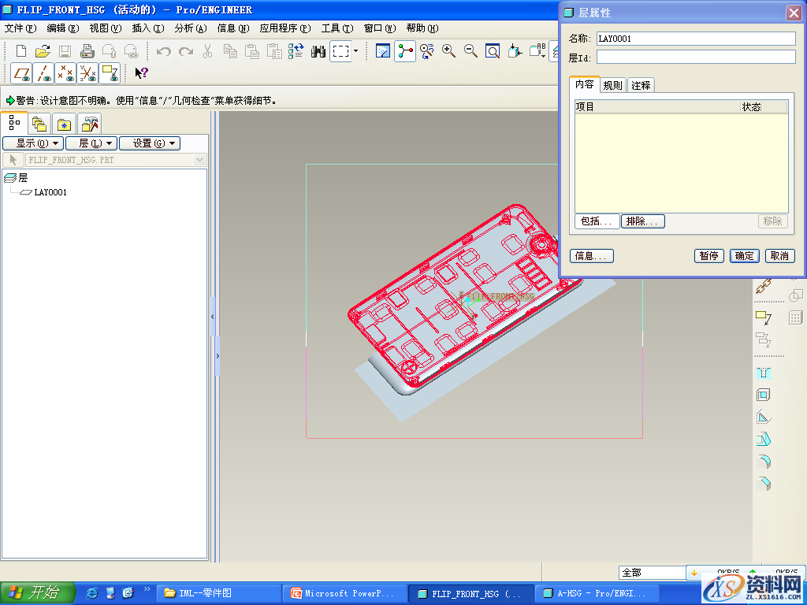
Task: Select the Hole tool icon
Action: point(763,373)
